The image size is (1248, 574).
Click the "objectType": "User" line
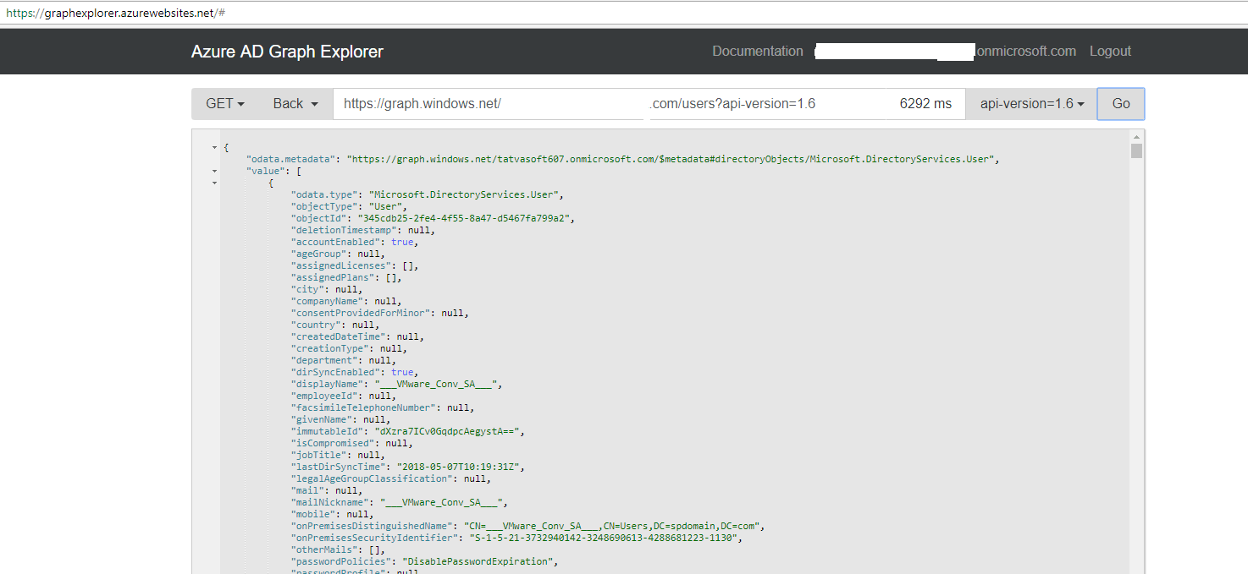[x=348, y=206]
